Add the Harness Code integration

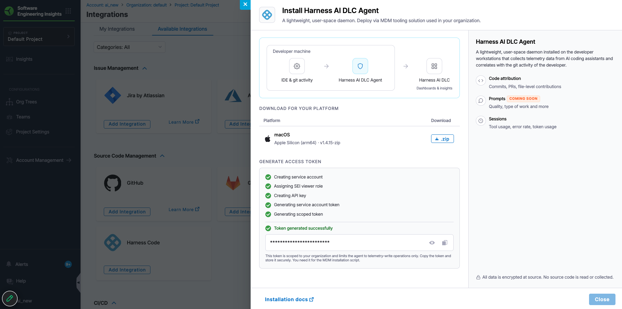click(127, 270)
